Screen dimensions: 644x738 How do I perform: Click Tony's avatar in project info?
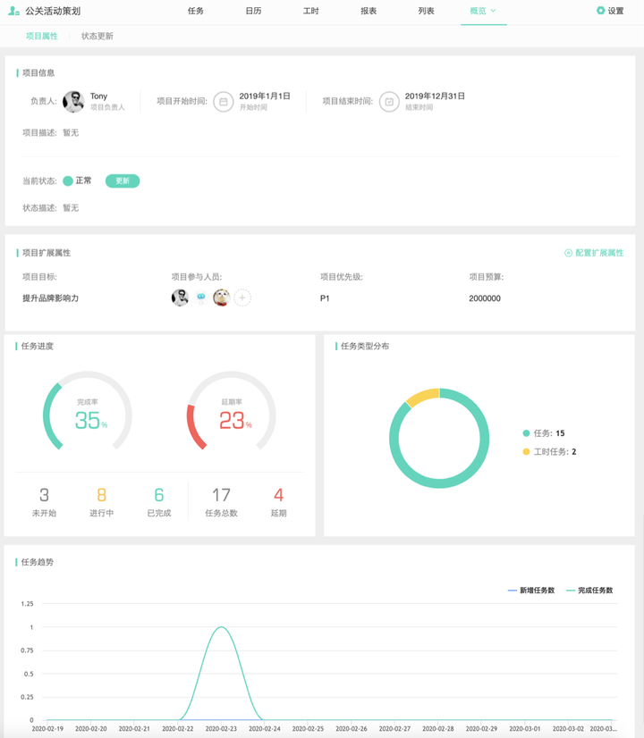(x=73, y=101)
